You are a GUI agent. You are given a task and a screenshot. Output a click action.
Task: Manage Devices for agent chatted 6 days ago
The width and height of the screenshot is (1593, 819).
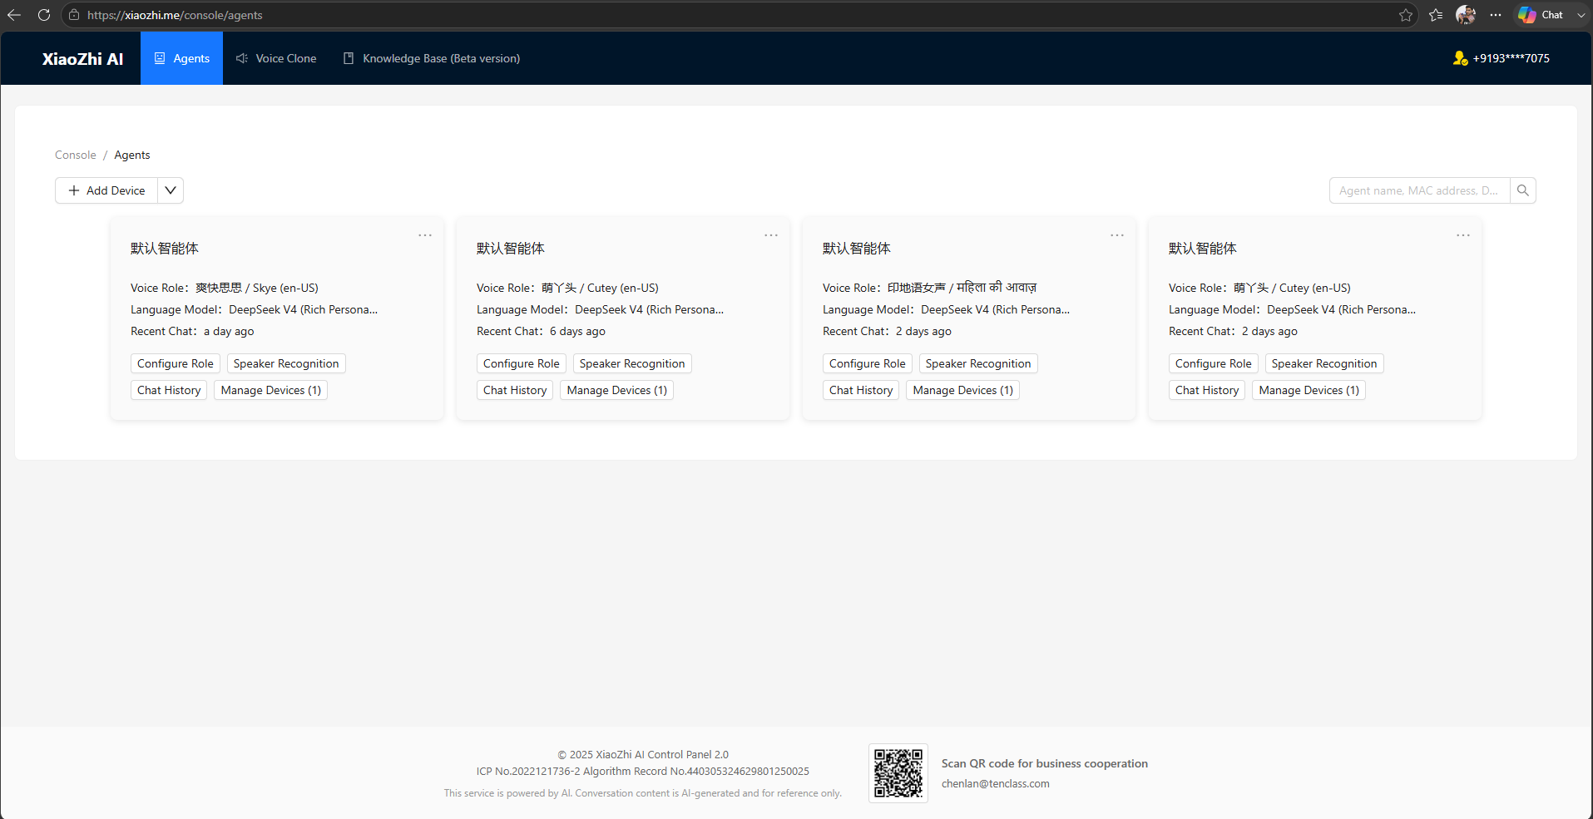[617, 390]
